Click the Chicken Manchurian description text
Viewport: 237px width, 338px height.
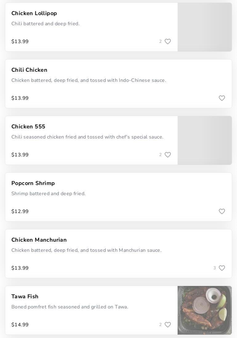86,250
